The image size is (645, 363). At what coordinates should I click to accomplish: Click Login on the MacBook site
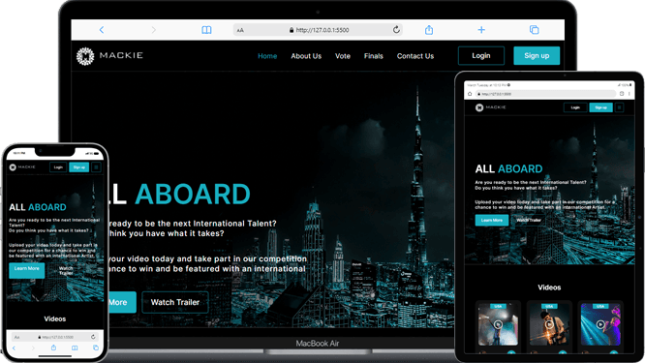click(481, 55)
